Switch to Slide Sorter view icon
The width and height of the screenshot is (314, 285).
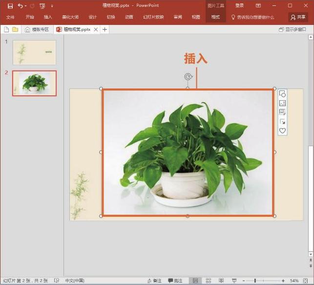(x=208, y=281)
